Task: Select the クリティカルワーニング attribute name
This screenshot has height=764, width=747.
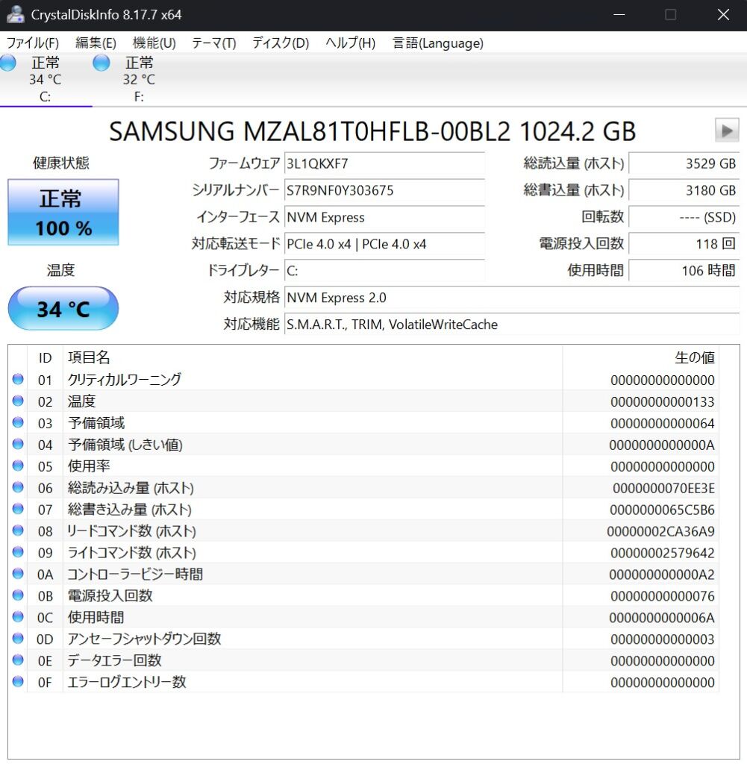Action: [125, 380]
